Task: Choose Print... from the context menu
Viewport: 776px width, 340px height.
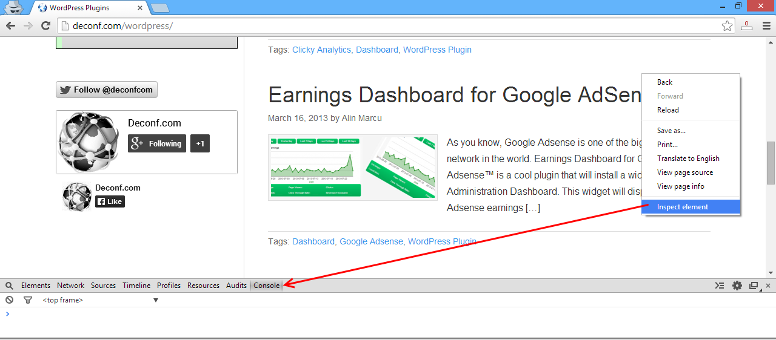Action: tap(691, 145)
